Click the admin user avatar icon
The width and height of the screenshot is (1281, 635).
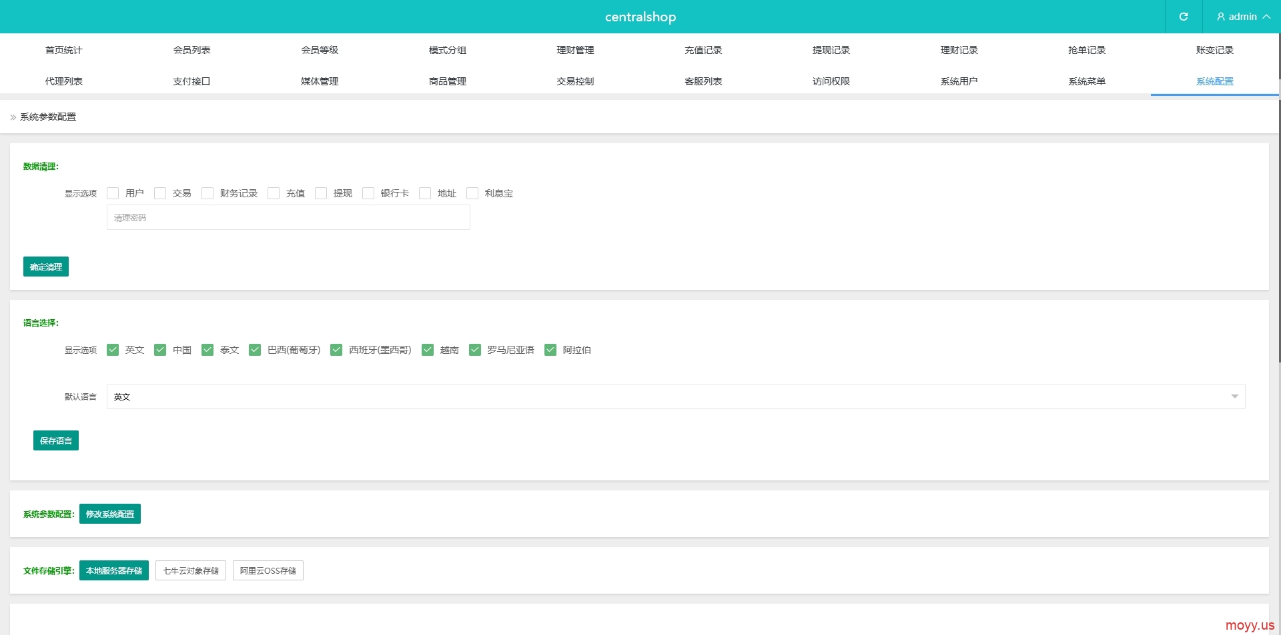click(x=1221, y=17)
